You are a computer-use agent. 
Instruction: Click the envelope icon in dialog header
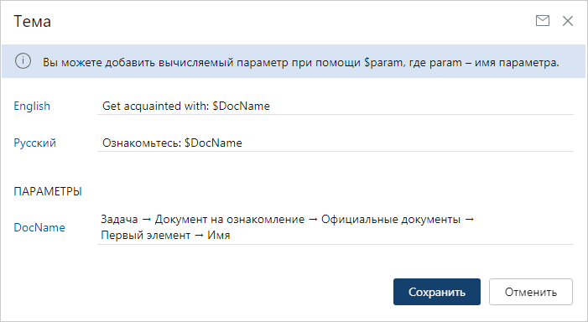pyautogui.click(x=543, y=21)
